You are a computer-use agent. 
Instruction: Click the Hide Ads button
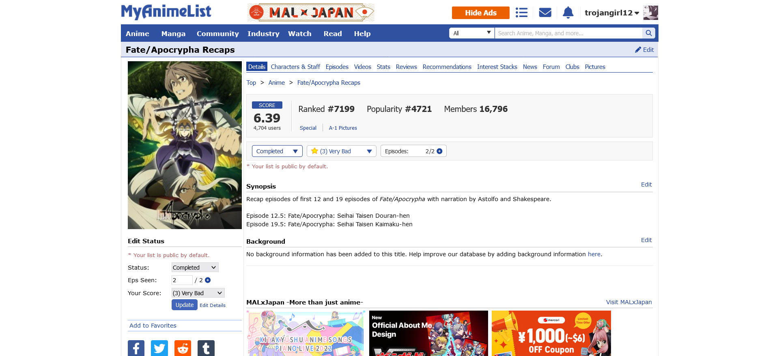click(x=481, y=13)
